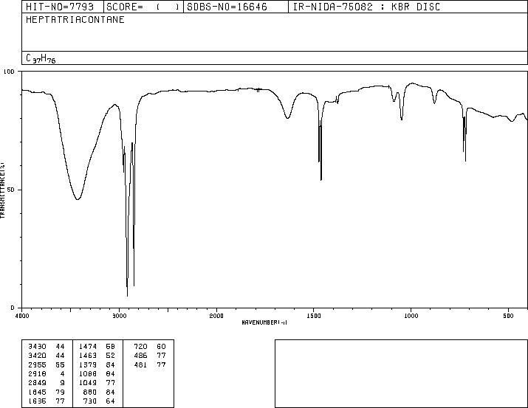Image resolution: width=528 pixels, height=408 pixels.
Task: Select peak table entry 2849
Action: pos(37,383)
